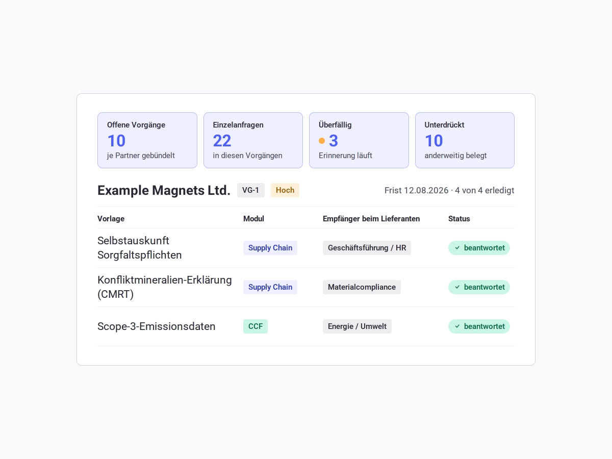Screen dimensions: 612x459
Task: Click the VG-1 case badge
Action: (x=251, y=190)
